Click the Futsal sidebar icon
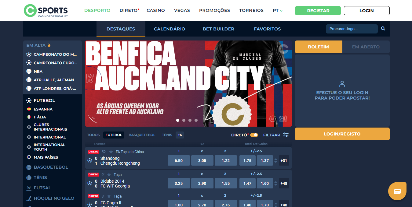 [x=29, y=188]
